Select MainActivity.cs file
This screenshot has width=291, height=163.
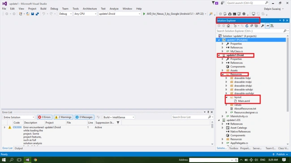239,116
